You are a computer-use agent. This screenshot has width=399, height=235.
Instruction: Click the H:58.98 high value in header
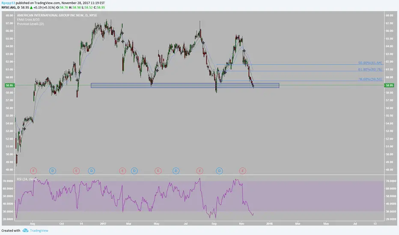(x=74, y=8)
